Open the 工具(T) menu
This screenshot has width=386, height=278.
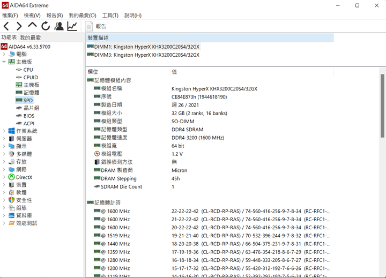(x=110, y=15)
